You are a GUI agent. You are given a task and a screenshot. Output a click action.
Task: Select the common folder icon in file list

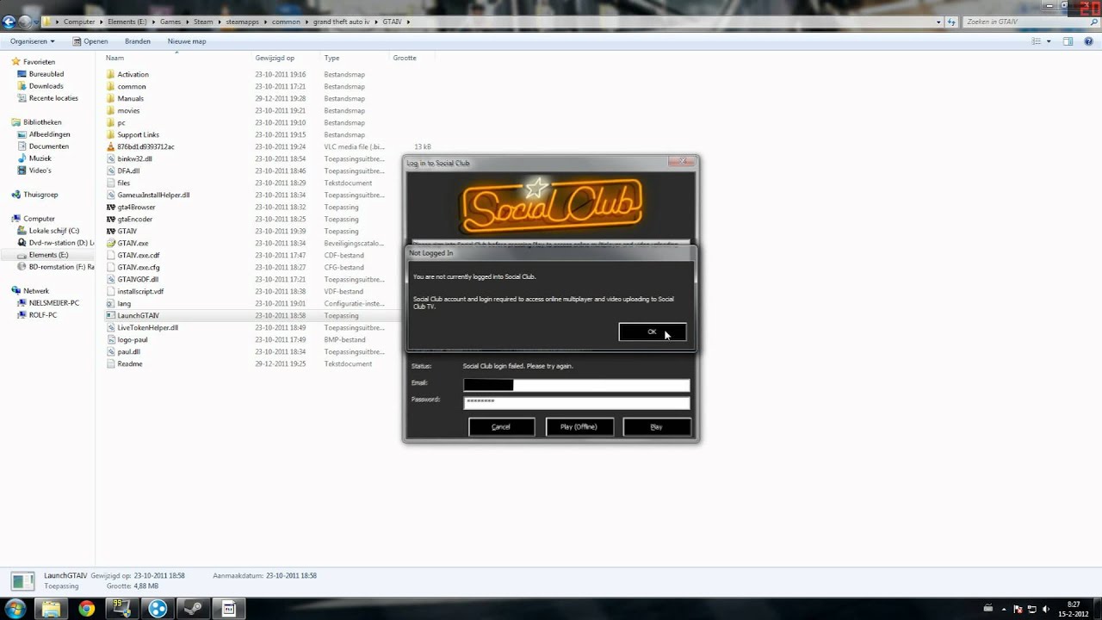[110, 87]
